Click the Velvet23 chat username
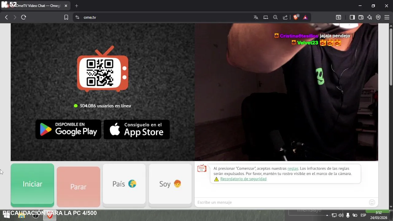393x221 pixels. click(308, 43)
